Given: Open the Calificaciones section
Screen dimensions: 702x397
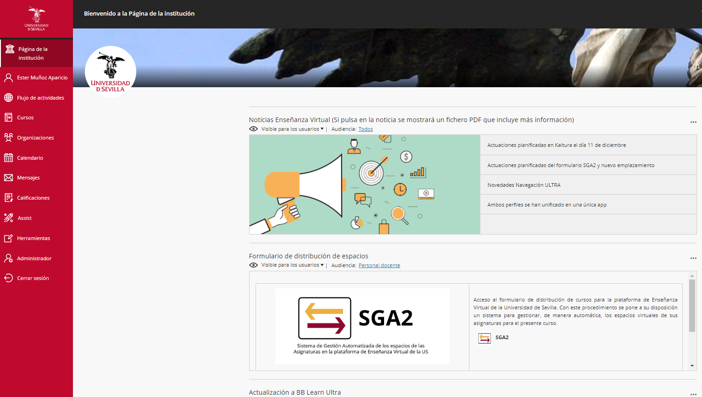Looking at the screenshot, I should (36, 198).
